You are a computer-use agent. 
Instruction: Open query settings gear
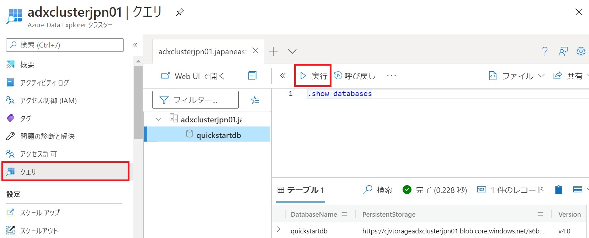(581, 51)
